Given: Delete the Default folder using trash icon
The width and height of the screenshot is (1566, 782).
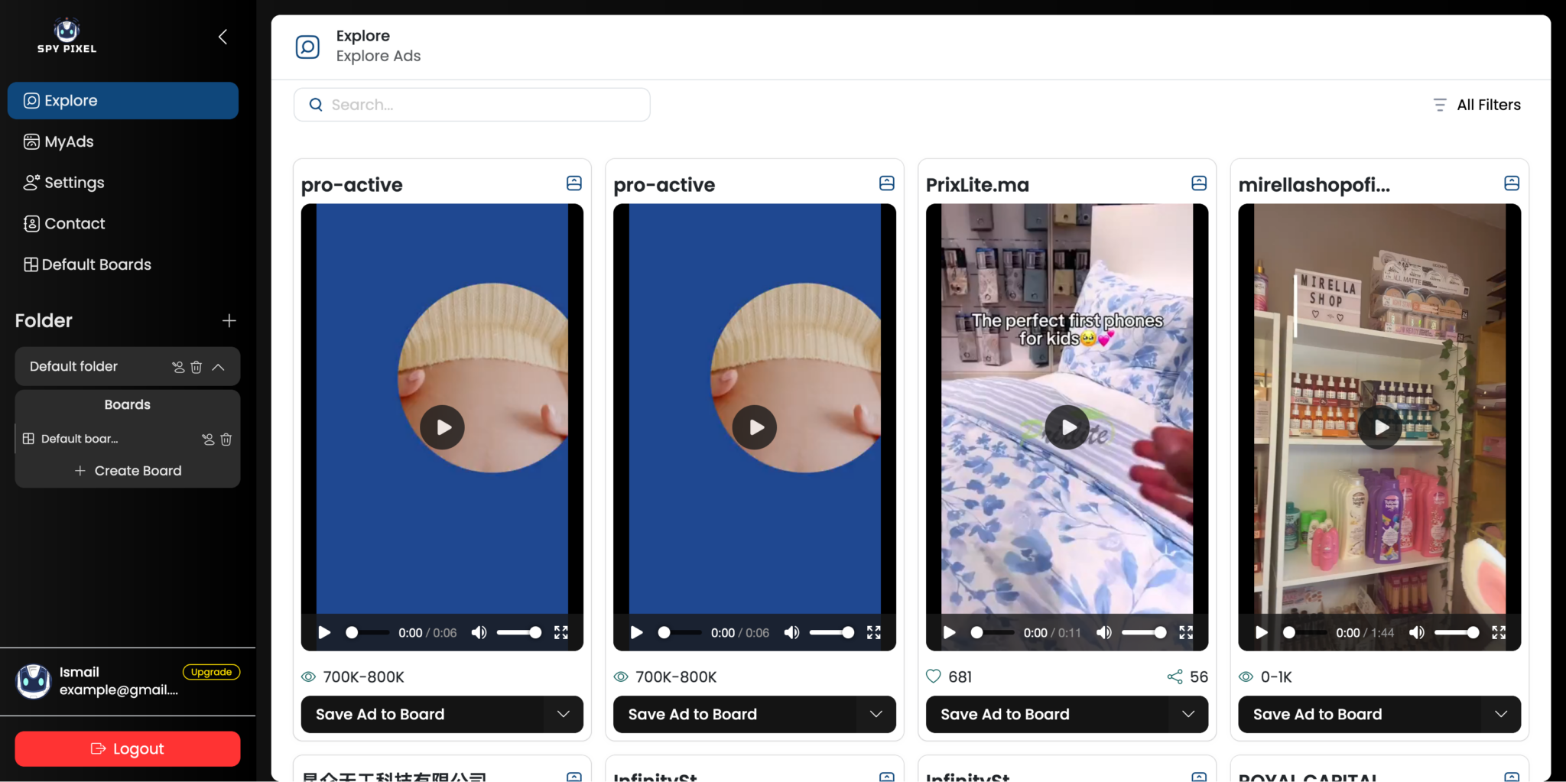Looking at the screenshot, I should [x=197, y=367].
